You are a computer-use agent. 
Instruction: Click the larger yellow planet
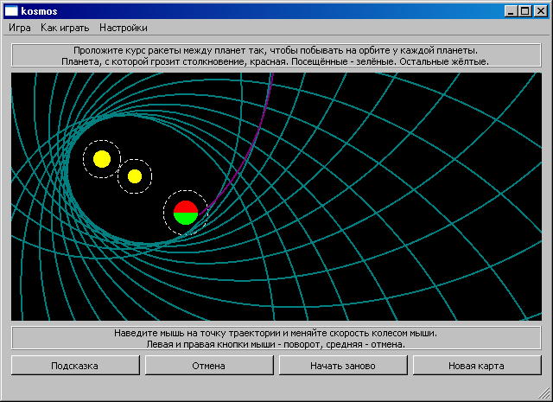(x=102, y=159)
